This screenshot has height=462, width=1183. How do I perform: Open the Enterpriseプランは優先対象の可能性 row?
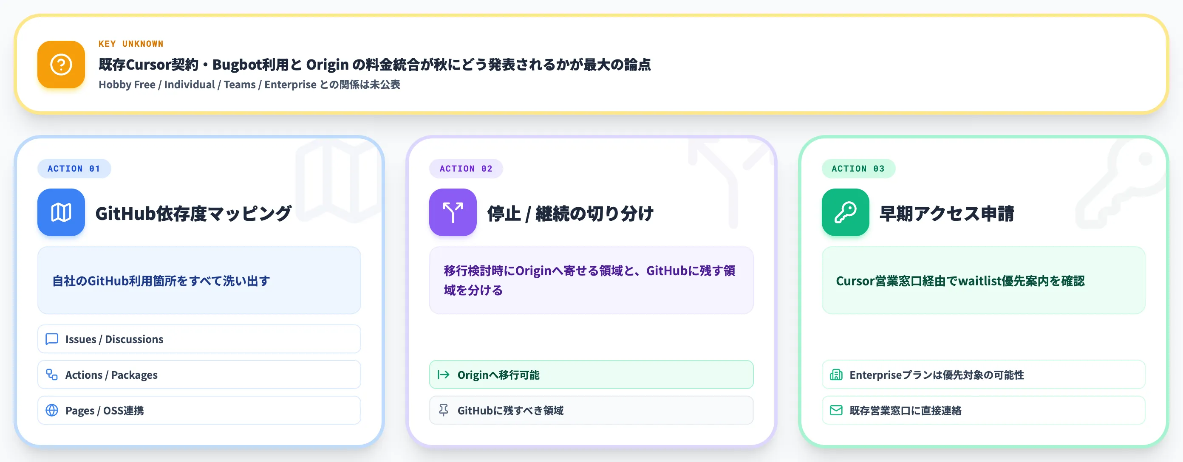tap(983, 375)
